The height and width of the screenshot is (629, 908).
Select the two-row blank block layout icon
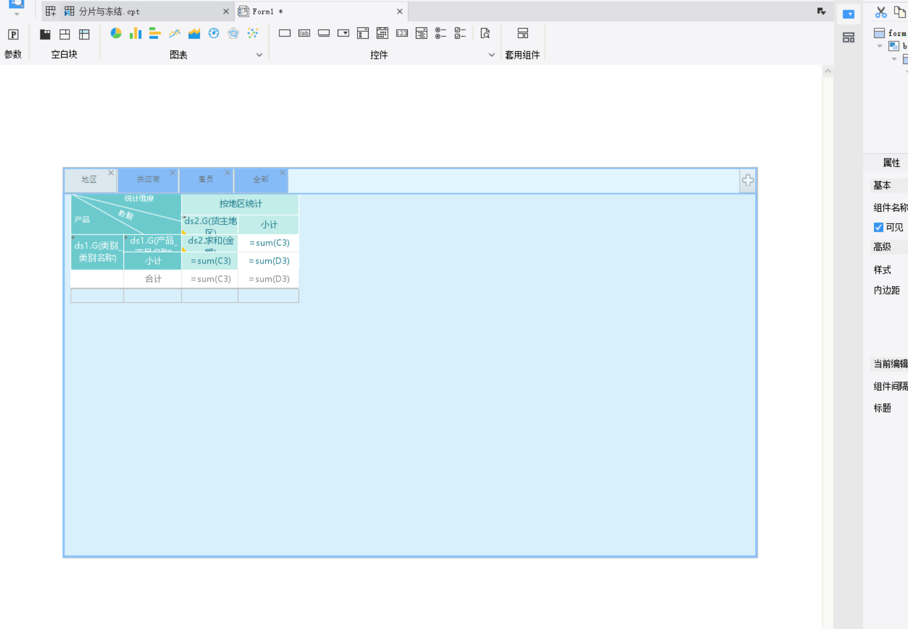(65, 34)
